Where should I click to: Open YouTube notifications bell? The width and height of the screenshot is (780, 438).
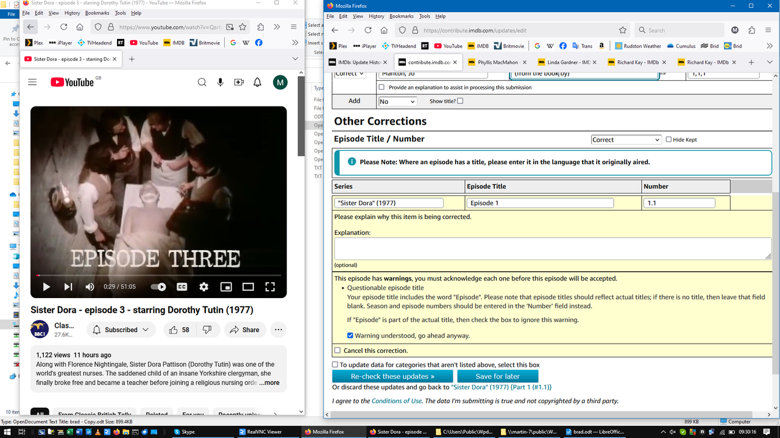[x=258, y=82]
